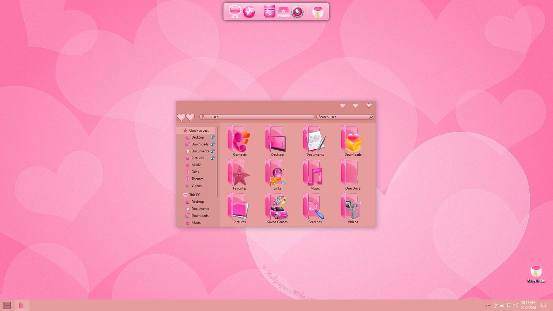The width and height of the screenshot is (553, 311).
Task: Select Orbs in the navigation pane
Action: [x=195, y=172]
